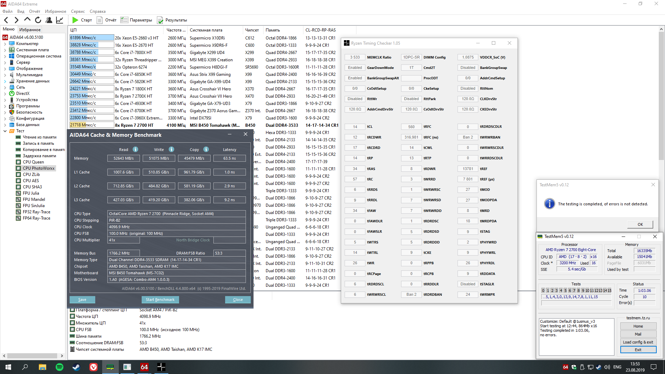
Task: Click the green Старт play icon
Action: (x=75, y=20)
